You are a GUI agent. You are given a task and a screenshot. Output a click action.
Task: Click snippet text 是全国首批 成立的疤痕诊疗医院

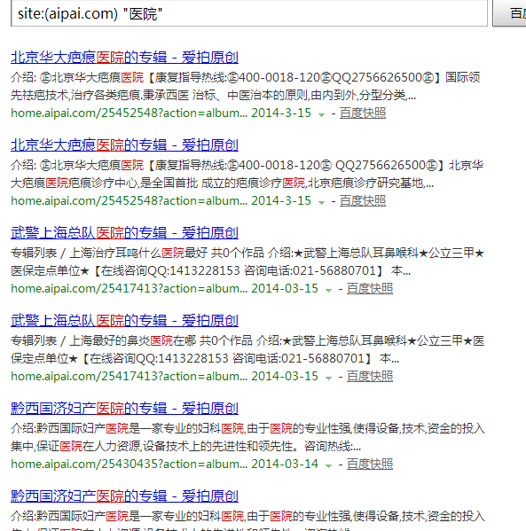pyautogui.click(x=223, y=184)
